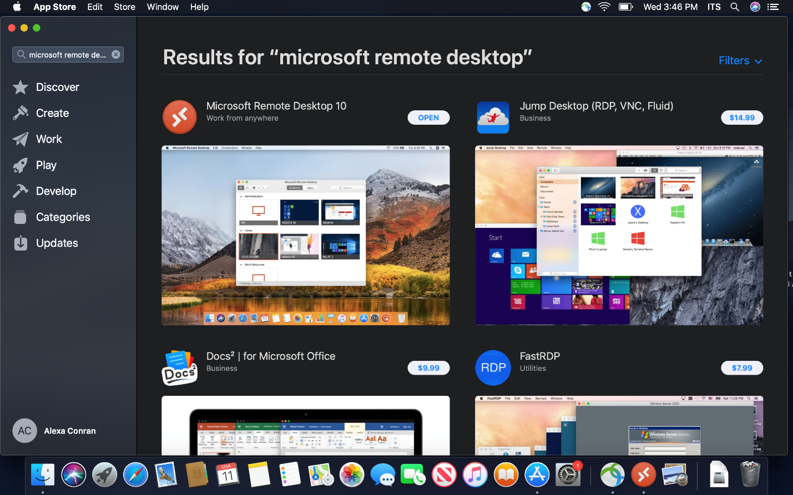Open News from the Dock
Image resolution: width=793 pixels, height=495 pixels.
(444, 475)
